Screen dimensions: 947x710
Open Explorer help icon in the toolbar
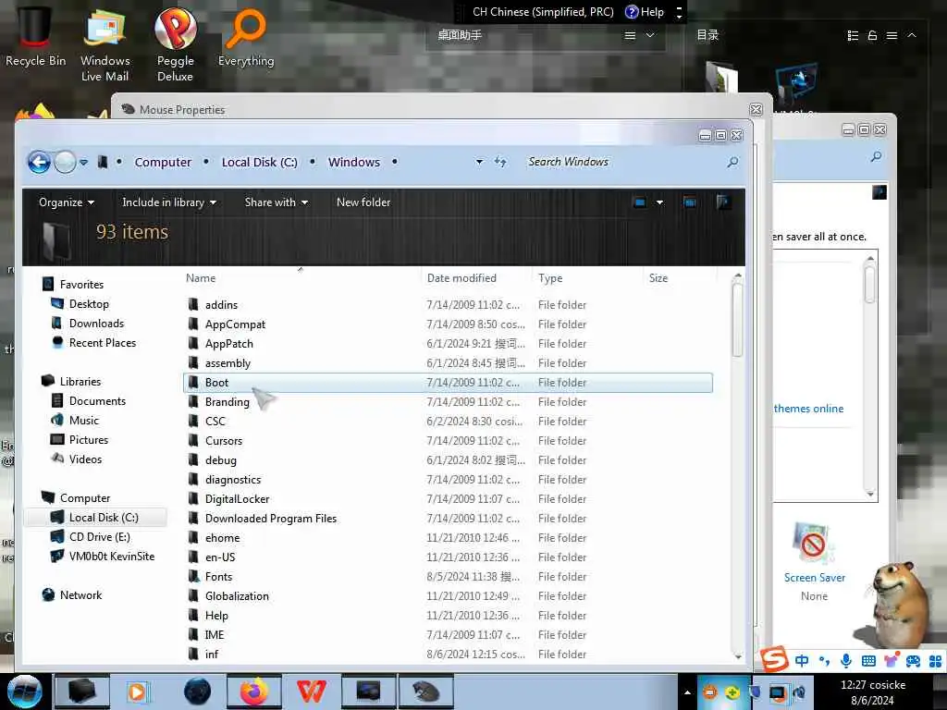point(723,202)
